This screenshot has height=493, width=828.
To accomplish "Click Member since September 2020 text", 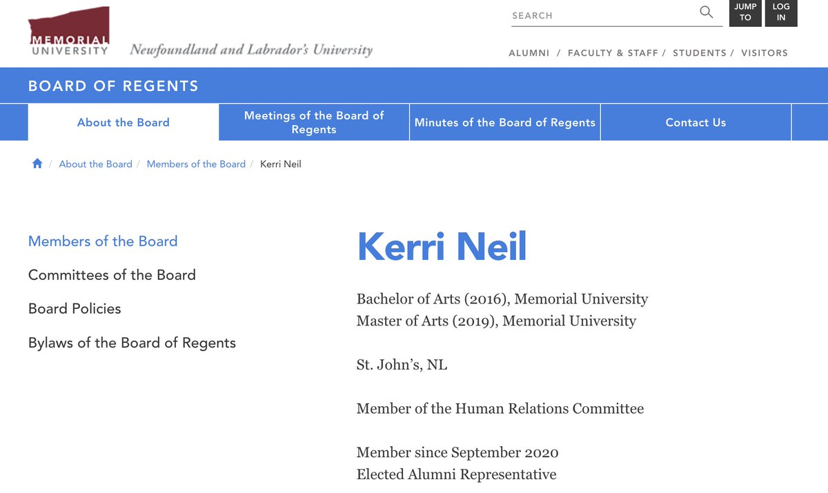I will tap(457, 452).
